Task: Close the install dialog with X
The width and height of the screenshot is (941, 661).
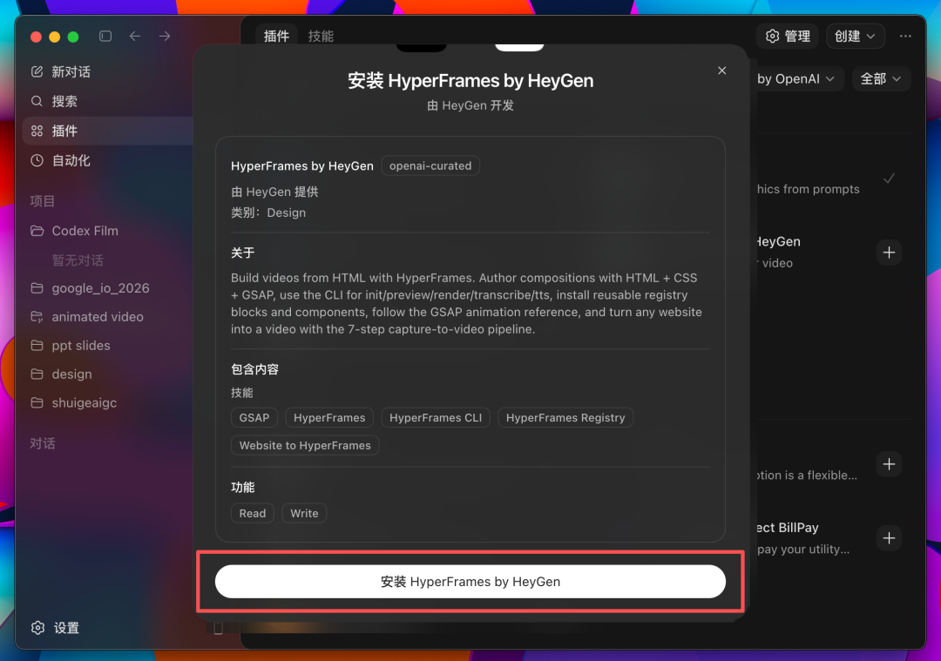Action: tap(722, 71)
